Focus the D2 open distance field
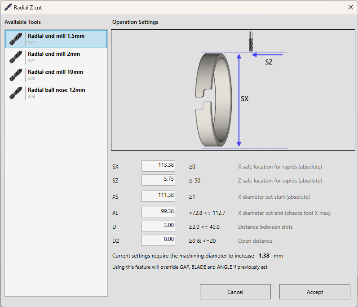Viewport: 358px width, 307px height. pos(158,240)
